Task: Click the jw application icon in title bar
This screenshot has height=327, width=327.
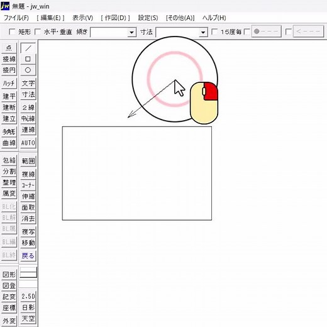Action: click(5, 6)
